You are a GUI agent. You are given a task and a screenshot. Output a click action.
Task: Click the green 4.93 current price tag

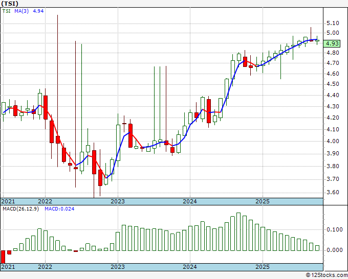[x=332, y=43]
